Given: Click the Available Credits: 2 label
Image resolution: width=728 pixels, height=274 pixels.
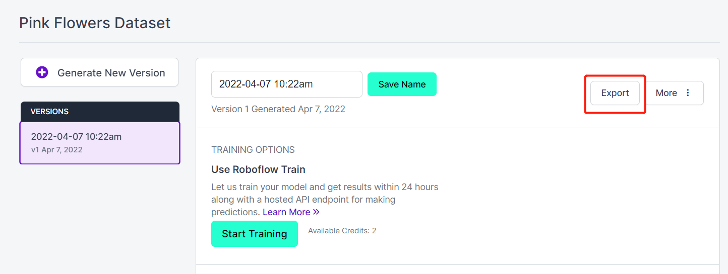Looking at the screenshot, I should [x=342, y=231].
